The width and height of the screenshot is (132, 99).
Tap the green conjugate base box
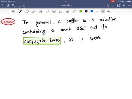click(42, 41)
